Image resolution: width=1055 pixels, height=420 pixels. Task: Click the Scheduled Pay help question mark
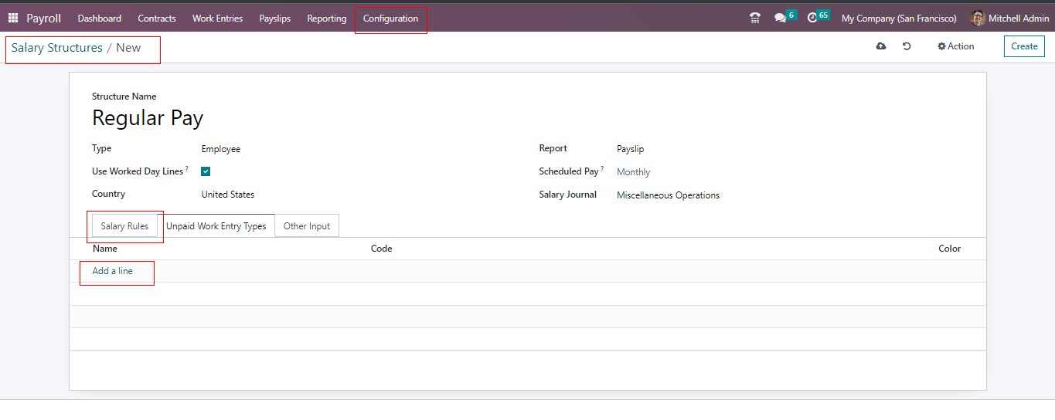tap(603, 168)
